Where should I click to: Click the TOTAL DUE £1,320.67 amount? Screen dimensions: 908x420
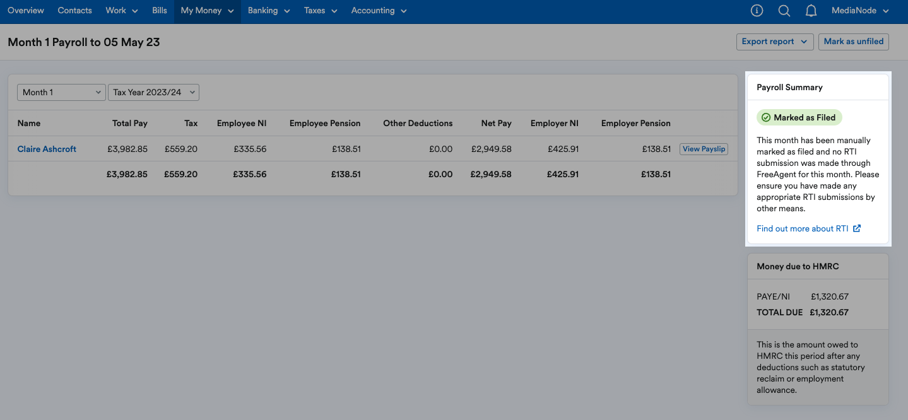(x=829, y=312)
